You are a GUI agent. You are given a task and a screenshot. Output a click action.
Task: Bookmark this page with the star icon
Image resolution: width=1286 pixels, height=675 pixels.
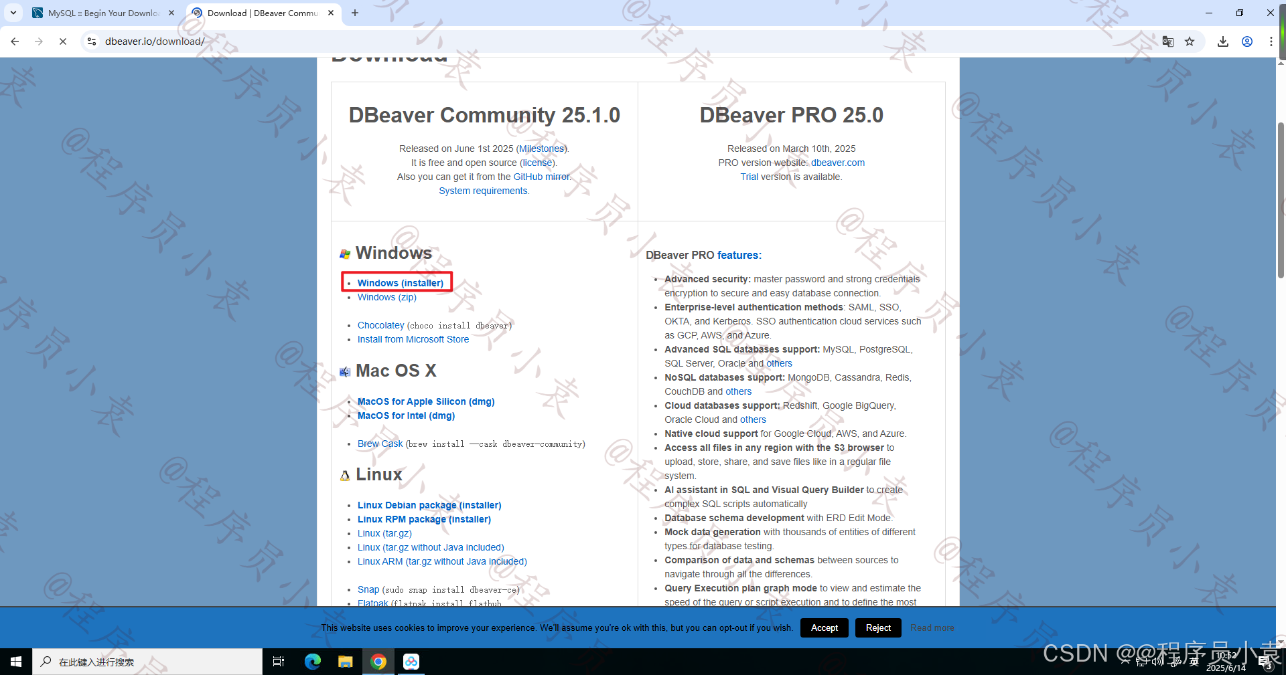coord(1190,41)
